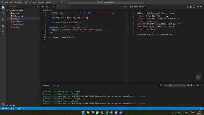204x115 pixels.
Task: Open the Terminal menu
Action: pyautogui.click(x=41, y=2)
